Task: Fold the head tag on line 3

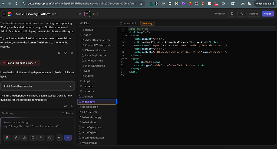Action: tap(126, 36)
